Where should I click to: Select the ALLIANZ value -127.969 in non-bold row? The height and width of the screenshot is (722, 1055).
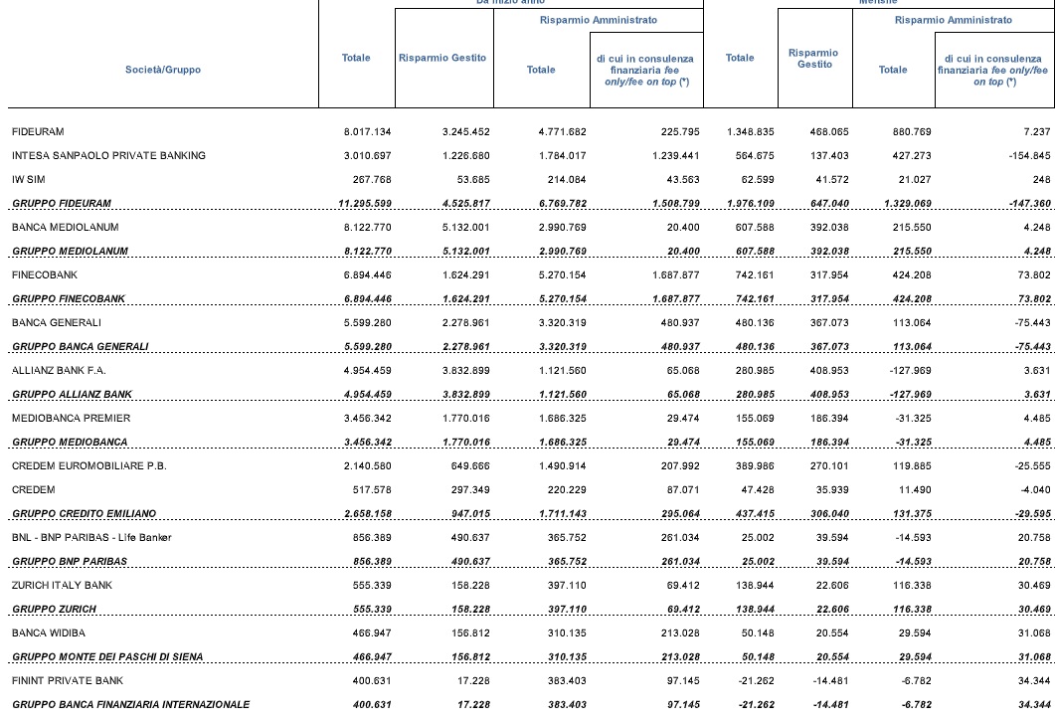(912, 371)
